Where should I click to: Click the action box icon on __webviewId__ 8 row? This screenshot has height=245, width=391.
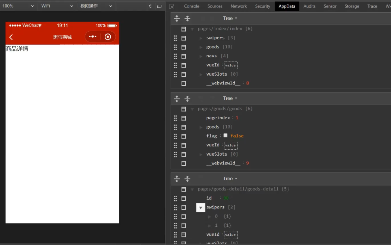coord(184,83)
